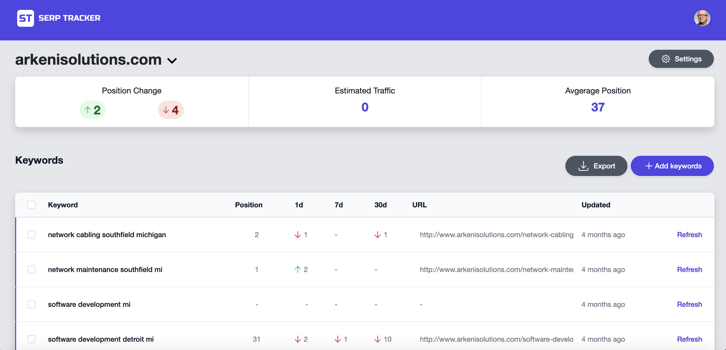Click the SERP TRACKER title text

pos(69,18)
